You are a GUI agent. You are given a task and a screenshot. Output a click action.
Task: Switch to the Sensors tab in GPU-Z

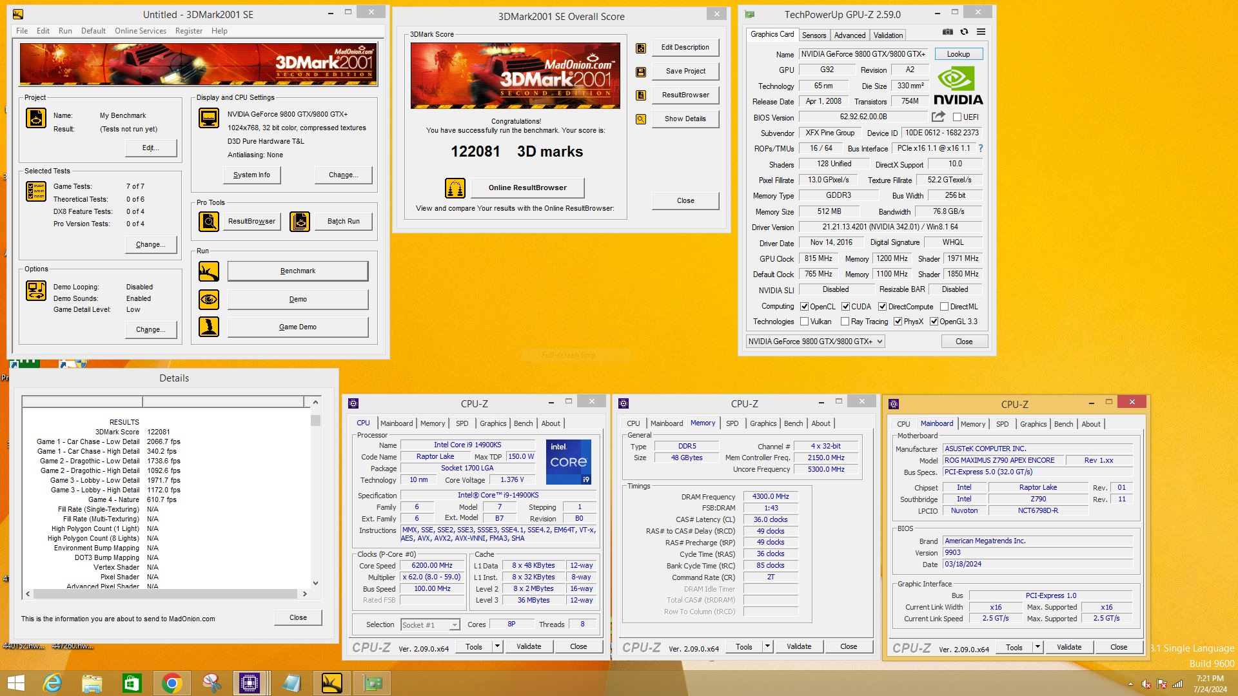point(814,35)
